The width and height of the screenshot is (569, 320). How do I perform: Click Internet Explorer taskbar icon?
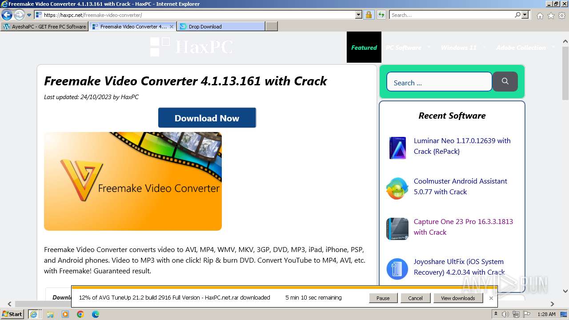33,314
